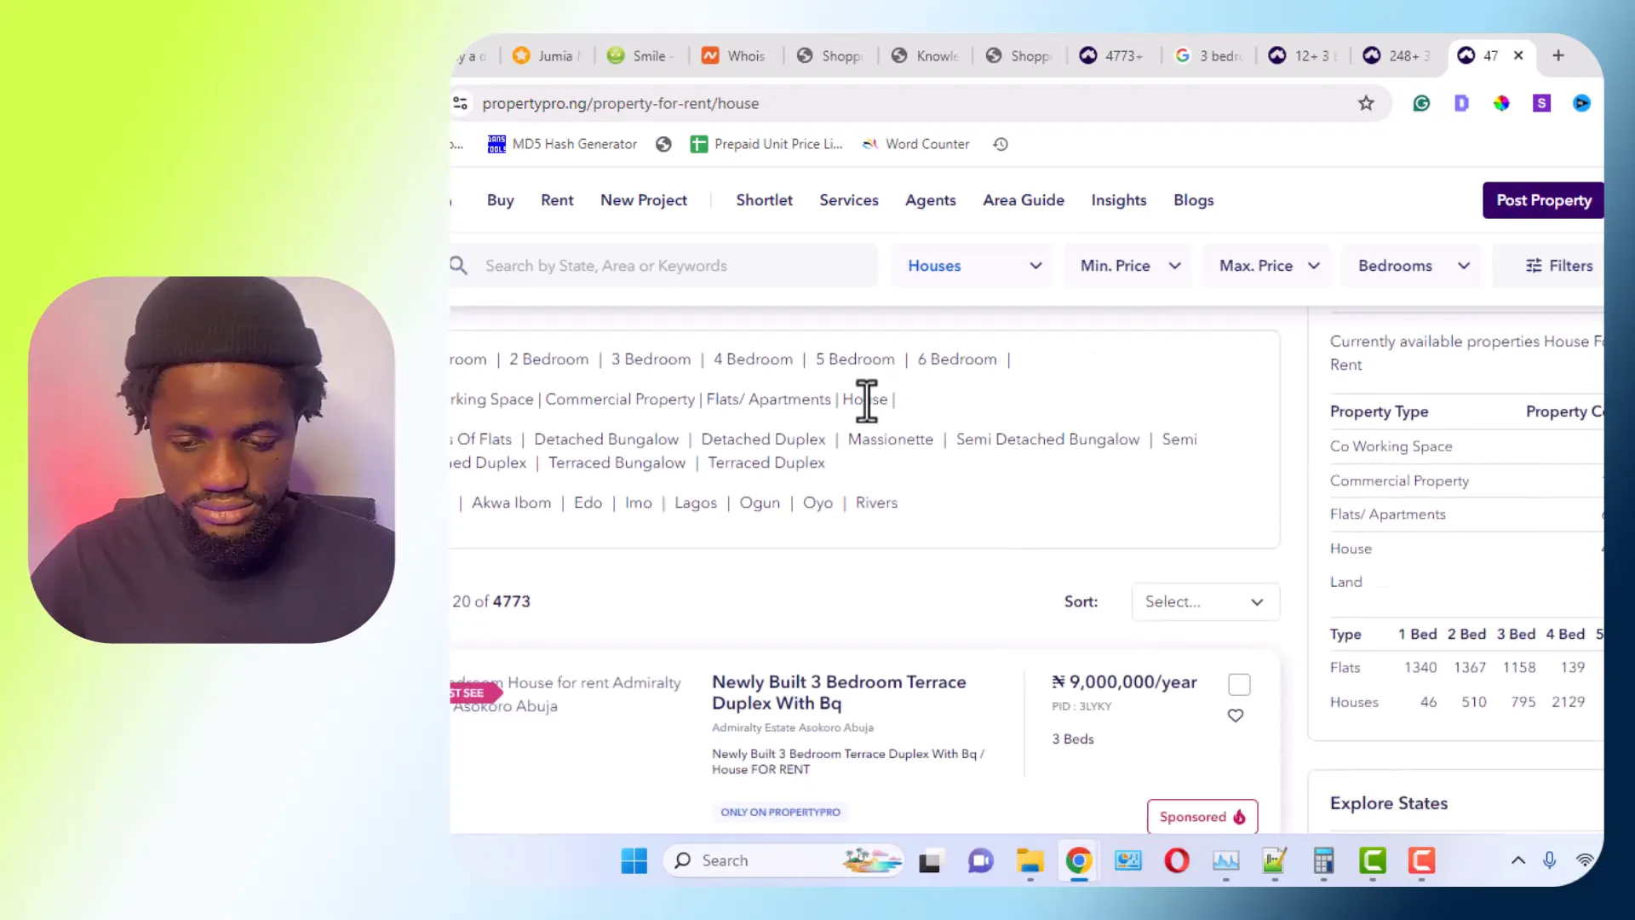The width and height of the screenshot is (1635, 920).
Task: Click the 1158 Flats 3 Bed count
Action: 1519,668
